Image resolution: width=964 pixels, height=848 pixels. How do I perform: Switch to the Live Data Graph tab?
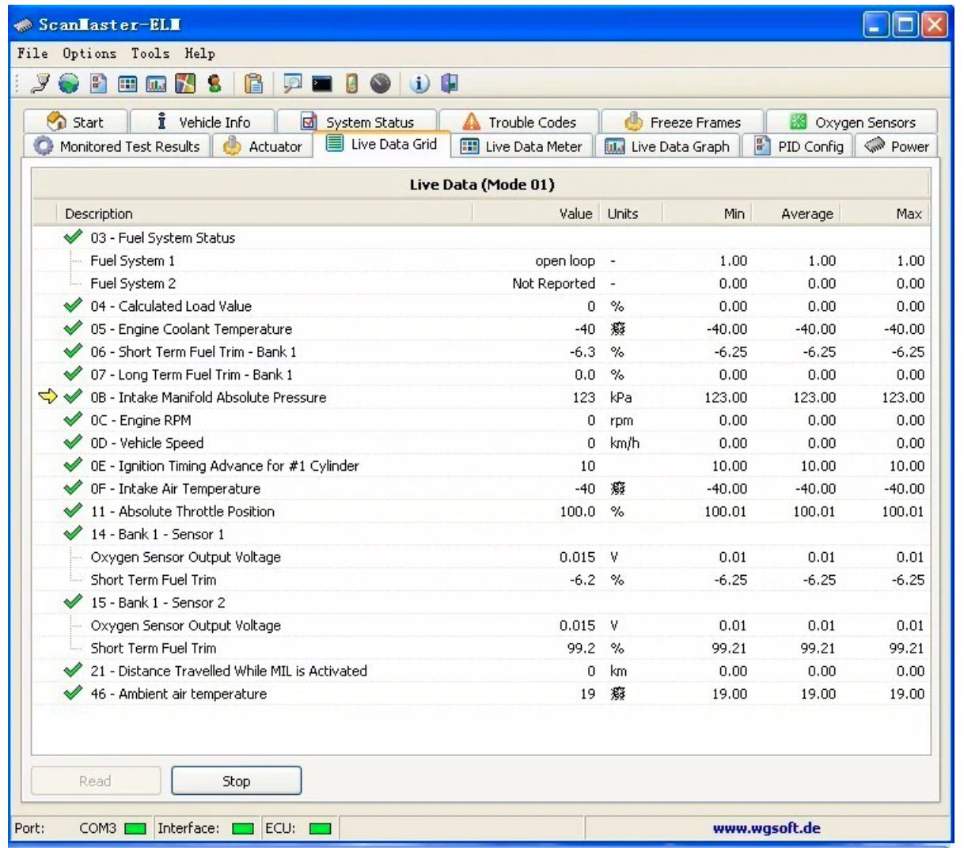(667, 146)
